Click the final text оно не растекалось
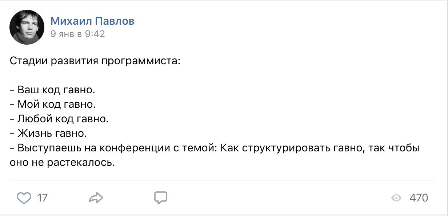The height and width of the screenshot is (216, 448). [62, 163]
